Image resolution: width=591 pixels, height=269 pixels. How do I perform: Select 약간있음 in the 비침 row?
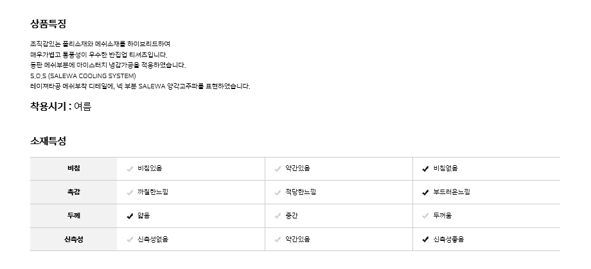coord(297,169)
